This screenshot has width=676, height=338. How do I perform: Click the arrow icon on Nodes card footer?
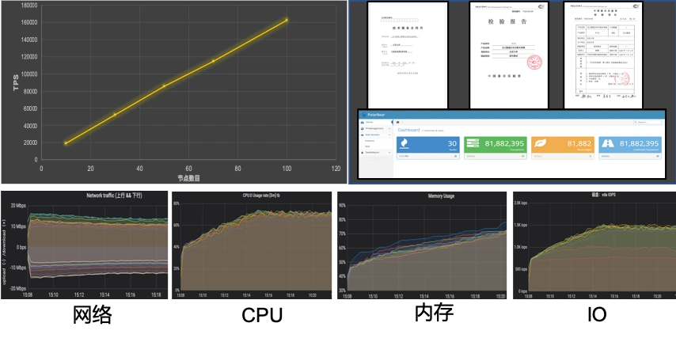(457, 157)
